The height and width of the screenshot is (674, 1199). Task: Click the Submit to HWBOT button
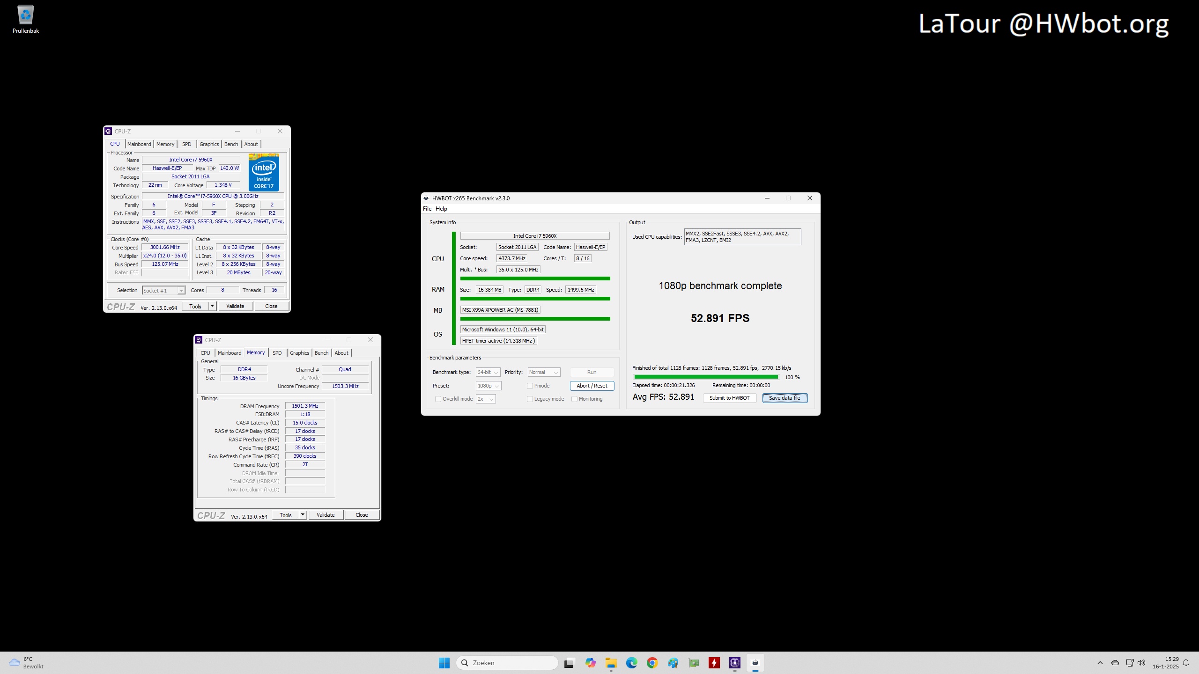[x=729, y=398]
